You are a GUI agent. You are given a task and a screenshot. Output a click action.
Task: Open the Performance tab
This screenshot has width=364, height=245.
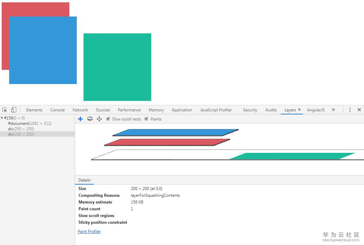click(129, 110)
